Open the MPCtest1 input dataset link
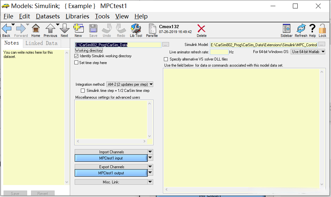The width and height of the screenshot is (331, 197). click(111, 158)
